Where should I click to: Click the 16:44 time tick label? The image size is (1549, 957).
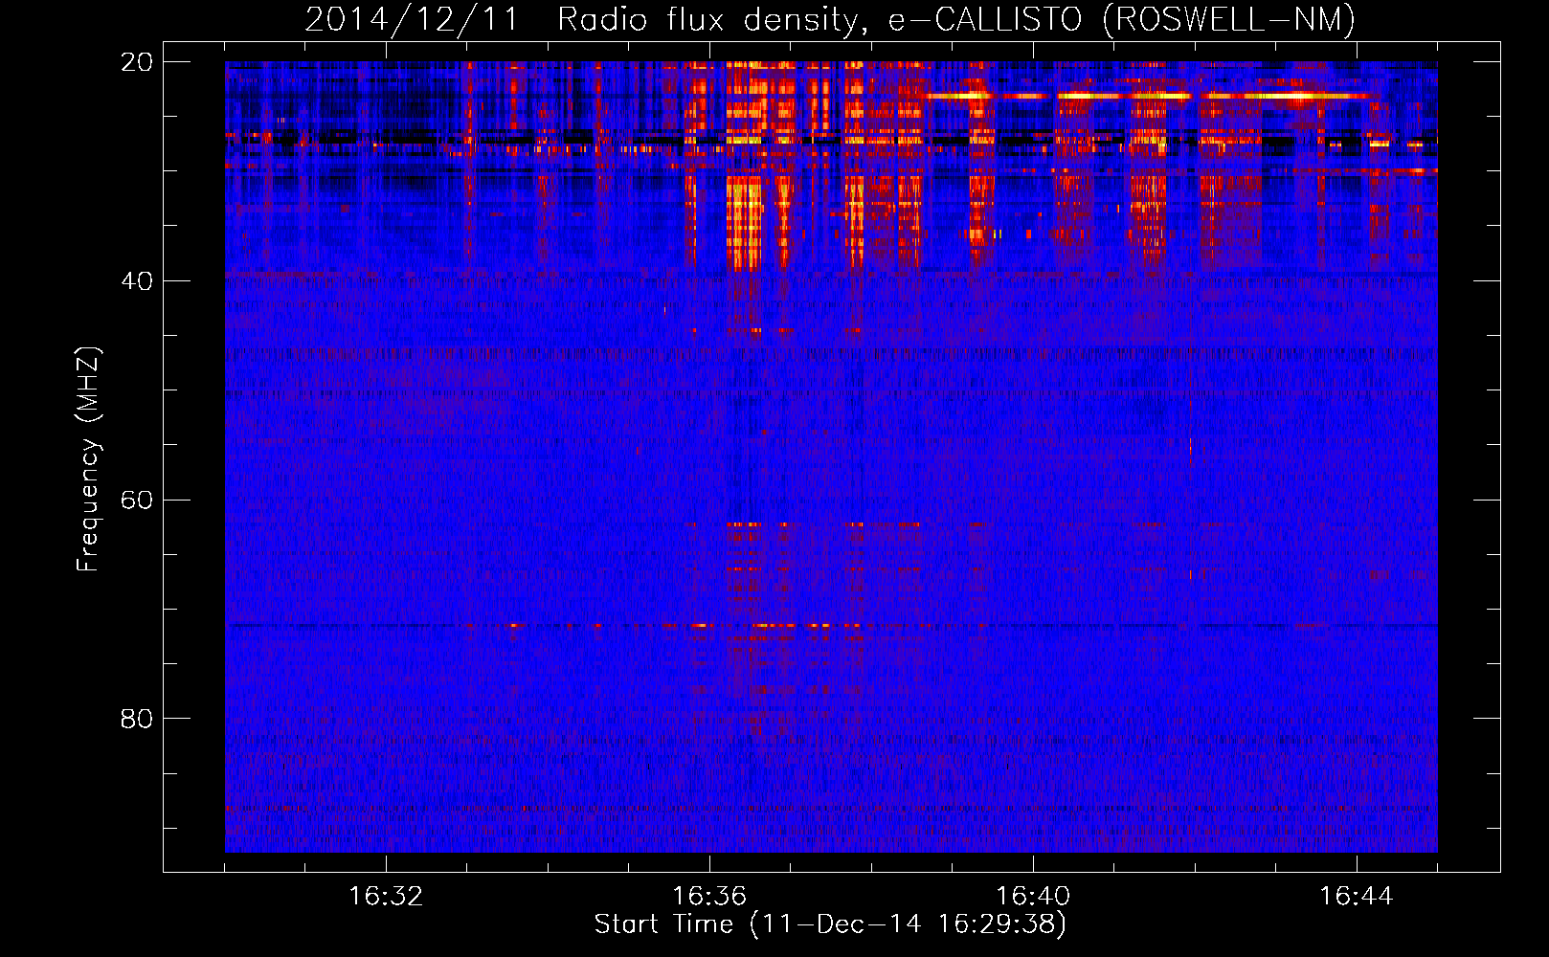[x=1357, y=897]
